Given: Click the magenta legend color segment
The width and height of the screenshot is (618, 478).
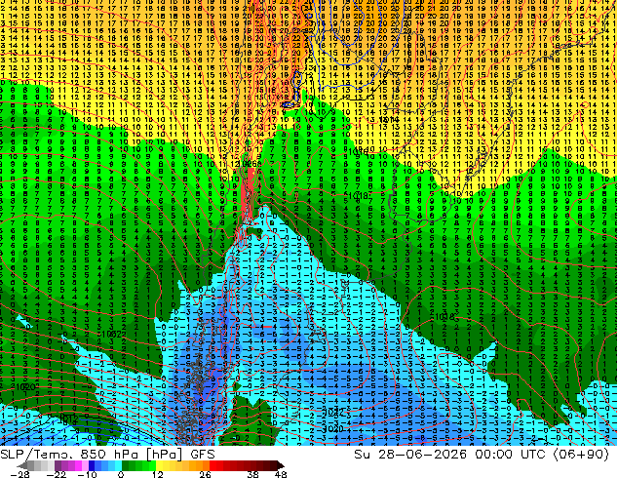Looking at the screenshot, I should click(78, 465).
